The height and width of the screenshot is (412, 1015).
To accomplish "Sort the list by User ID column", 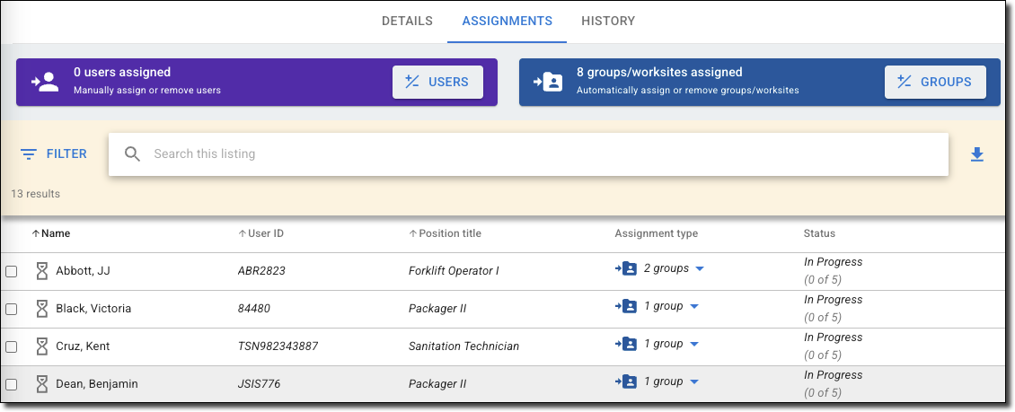I will click(265, 233).
